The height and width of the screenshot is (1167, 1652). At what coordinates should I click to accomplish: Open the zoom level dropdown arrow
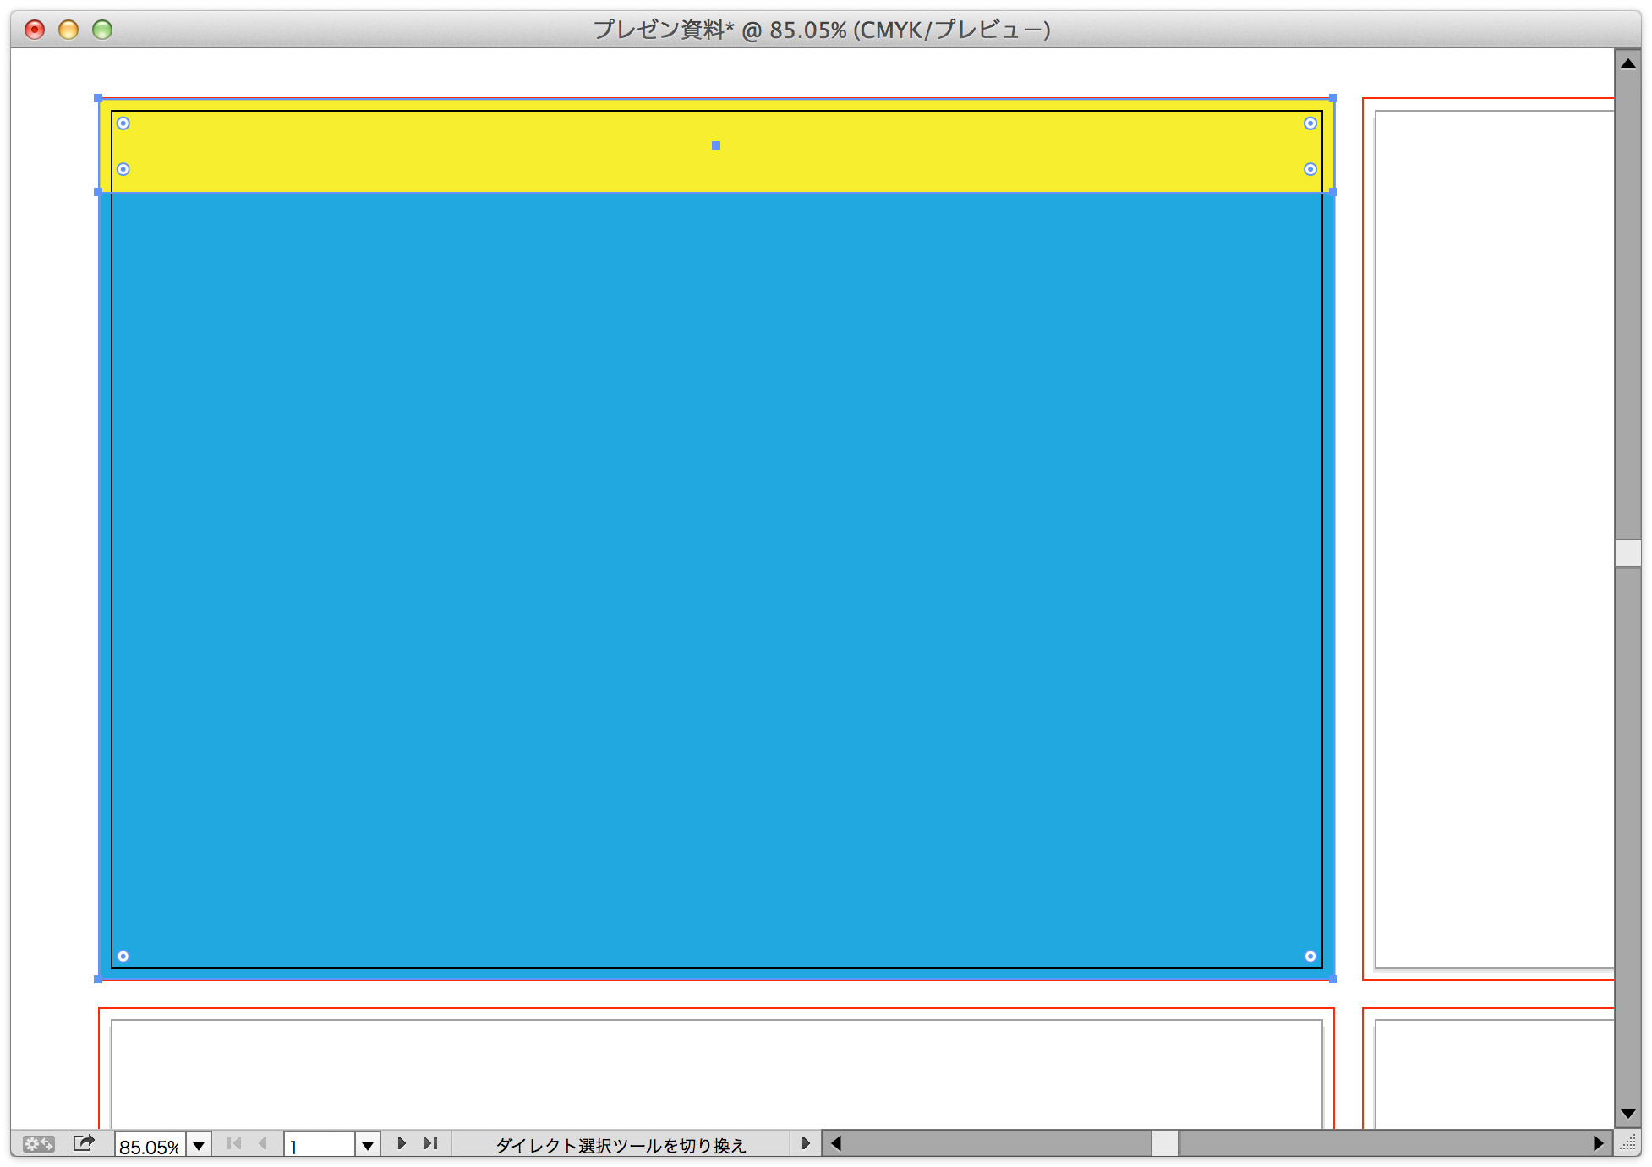coord(199,1146)
